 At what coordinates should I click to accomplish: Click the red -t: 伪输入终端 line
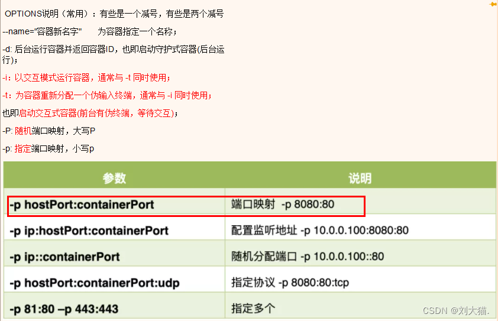point(106,95)
